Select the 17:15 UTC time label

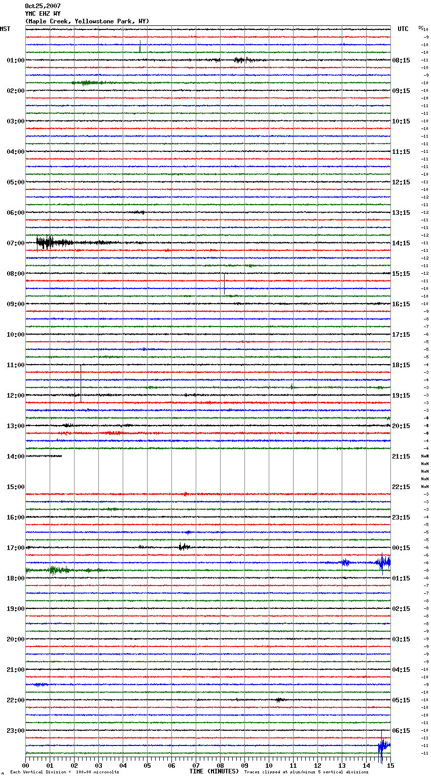pyautogui.click(x=401, y=335)
